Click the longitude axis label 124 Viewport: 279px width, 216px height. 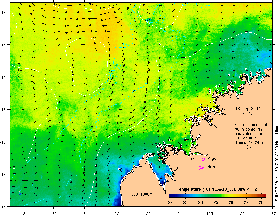click(x=178, y=213)
